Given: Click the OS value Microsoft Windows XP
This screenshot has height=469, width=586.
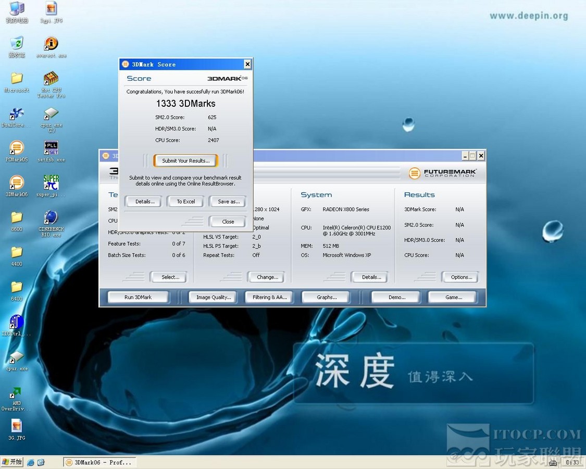Looking at the screenshot, I should 347,255.
